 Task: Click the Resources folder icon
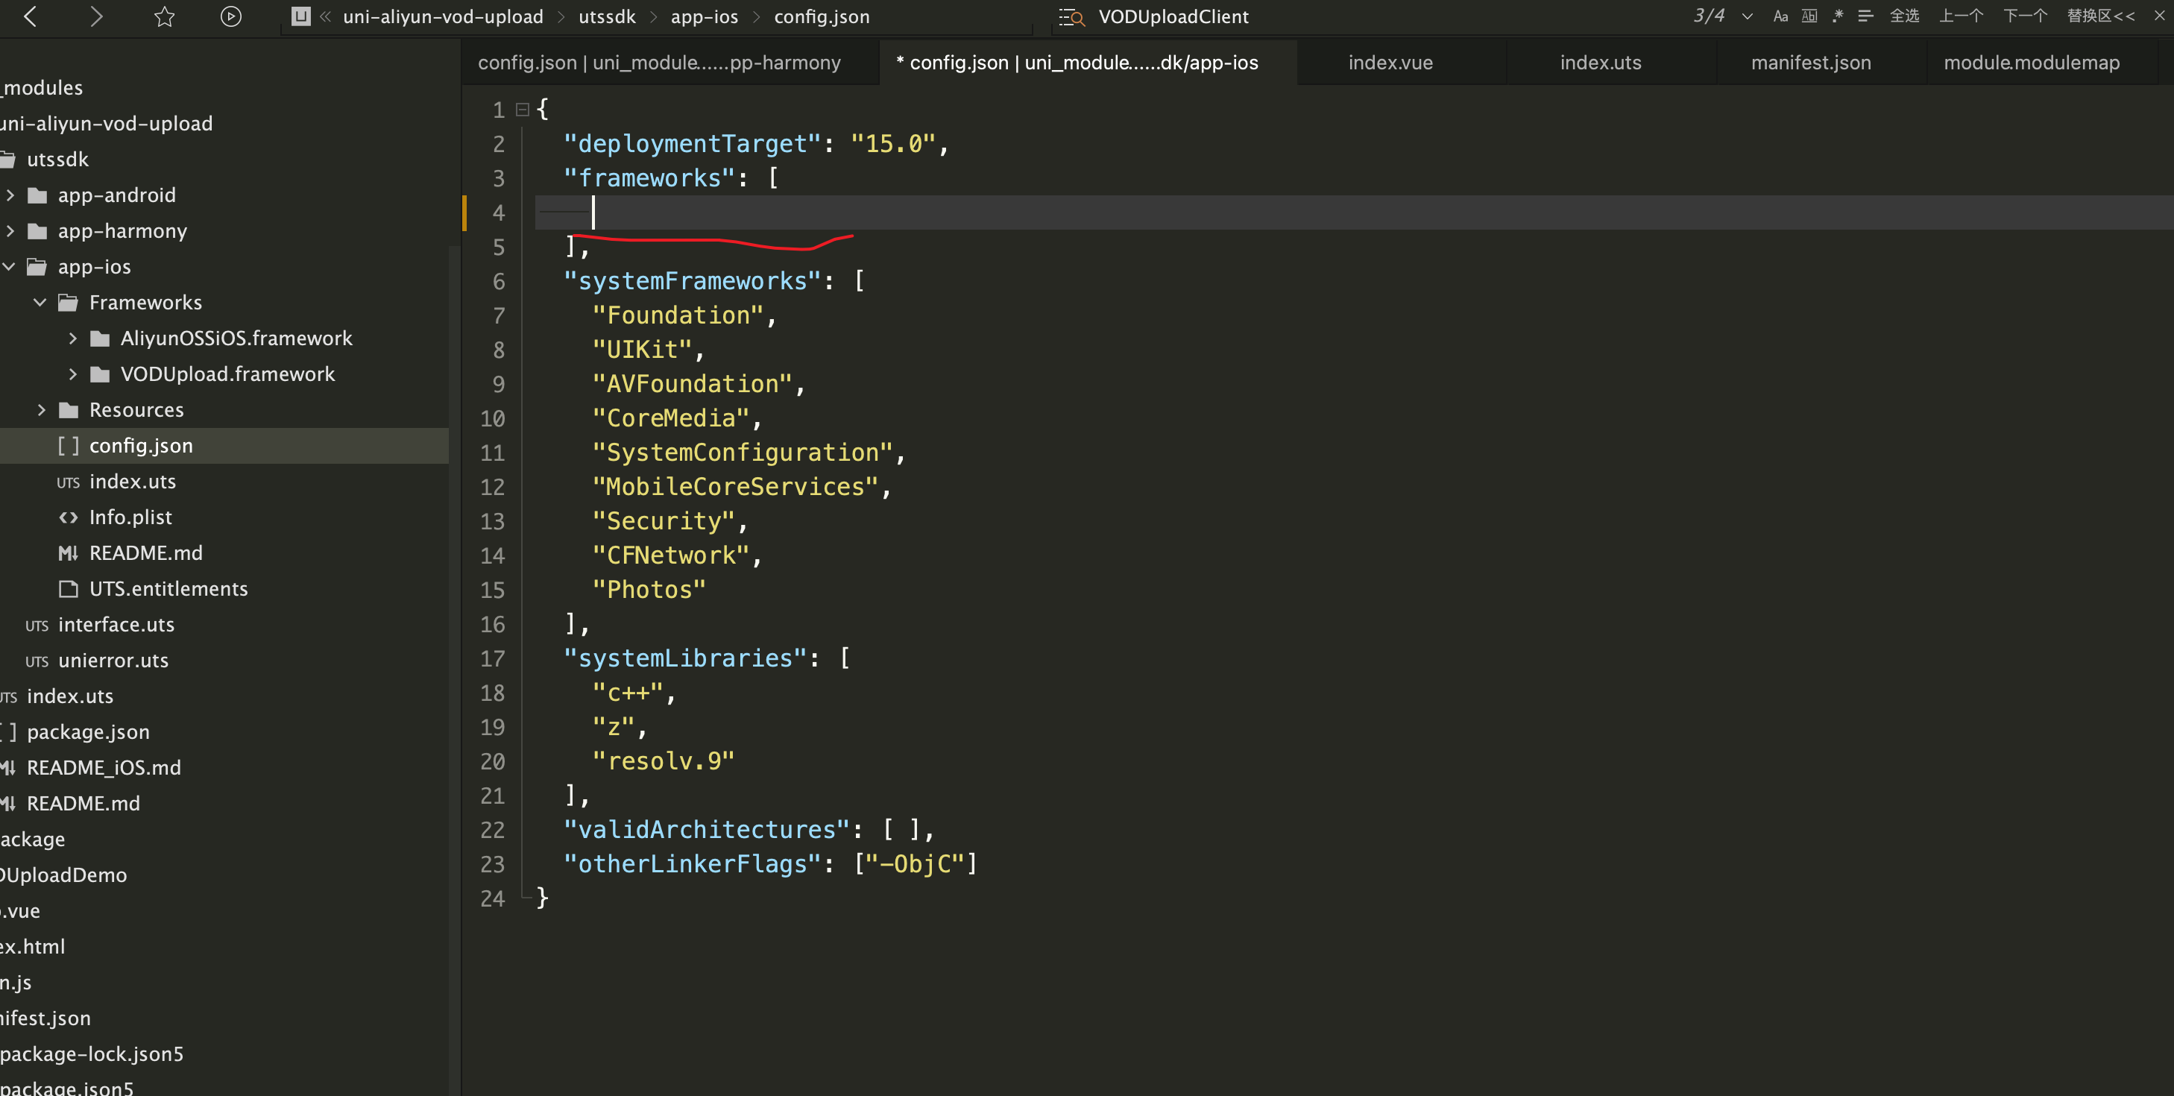pyautogui.click(x=69, y=410)
